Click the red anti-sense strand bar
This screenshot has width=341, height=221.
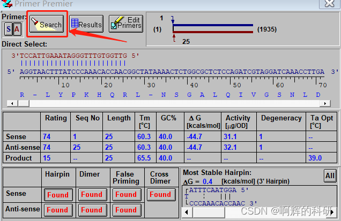213,32
